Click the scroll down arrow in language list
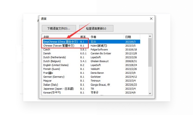 click(x=150, y=93)
